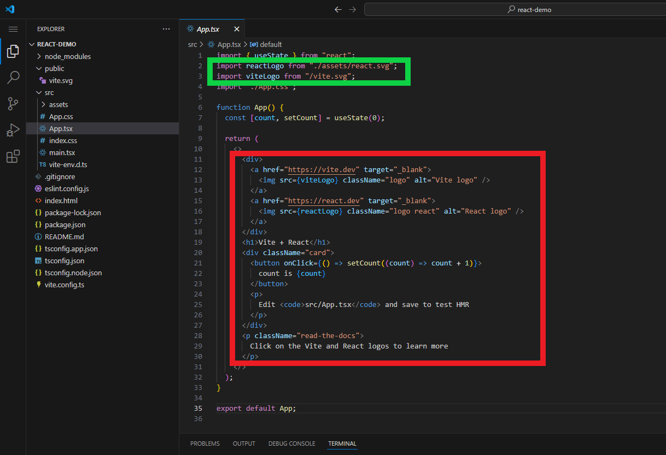Collapse the REACT-DEMO root folder

tap(32, 44)
